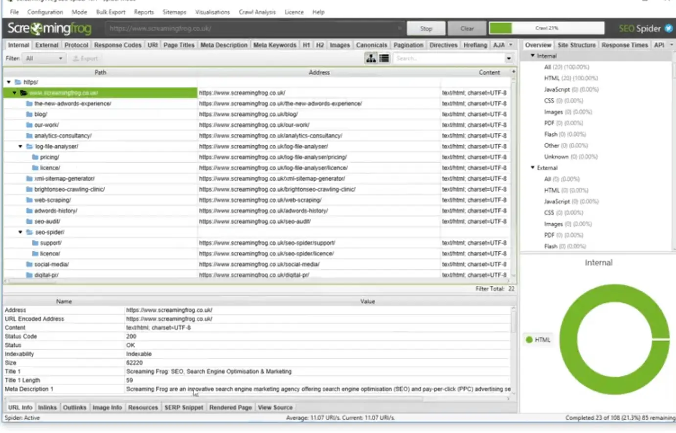Collapse the seo-spider/ folder
Screen dimensions: 676x433
coord(21,232)
